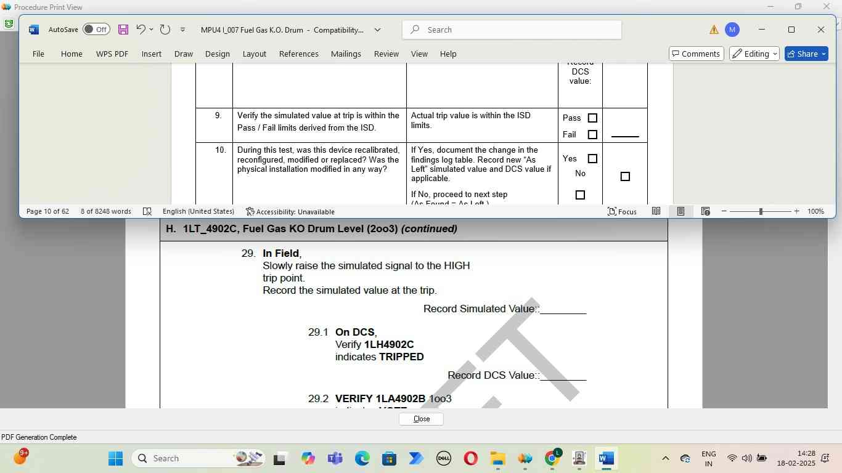This screenshot has width=842, height=473.
Task: Open Microsoft Edge from taskbar
Action: [362, 458]
